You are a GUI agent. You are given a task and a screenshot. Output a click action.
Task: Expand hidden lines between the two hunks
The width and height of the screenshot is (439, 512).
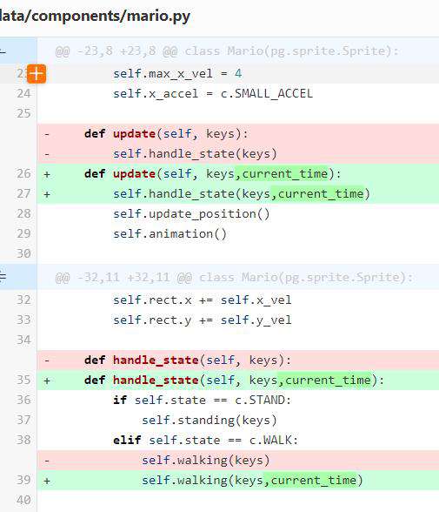(3, 277)
